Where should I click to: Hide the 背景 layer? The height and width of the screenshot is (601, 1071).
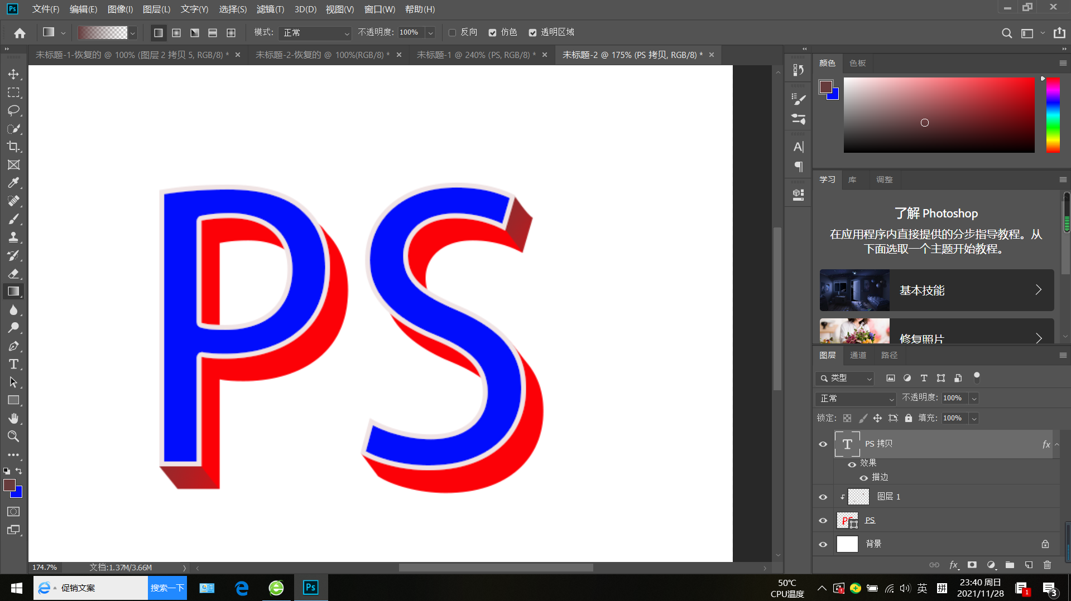pyautogui.click(x=823, y=544)
